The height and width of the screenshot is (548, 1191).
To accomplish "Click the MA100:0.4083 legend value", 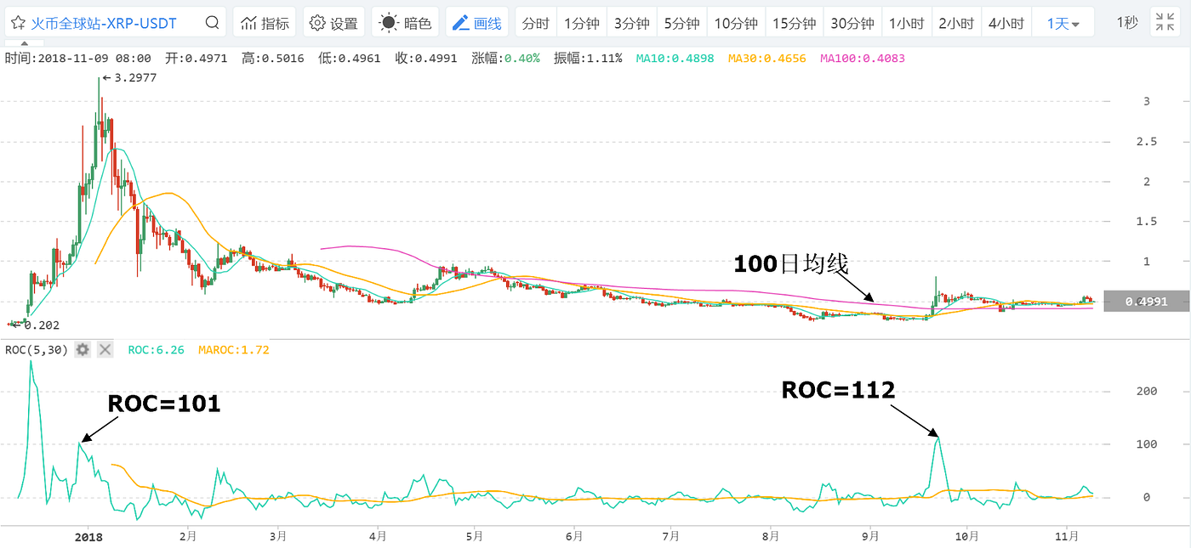I will pyautogui.click(x=863, y=59).
